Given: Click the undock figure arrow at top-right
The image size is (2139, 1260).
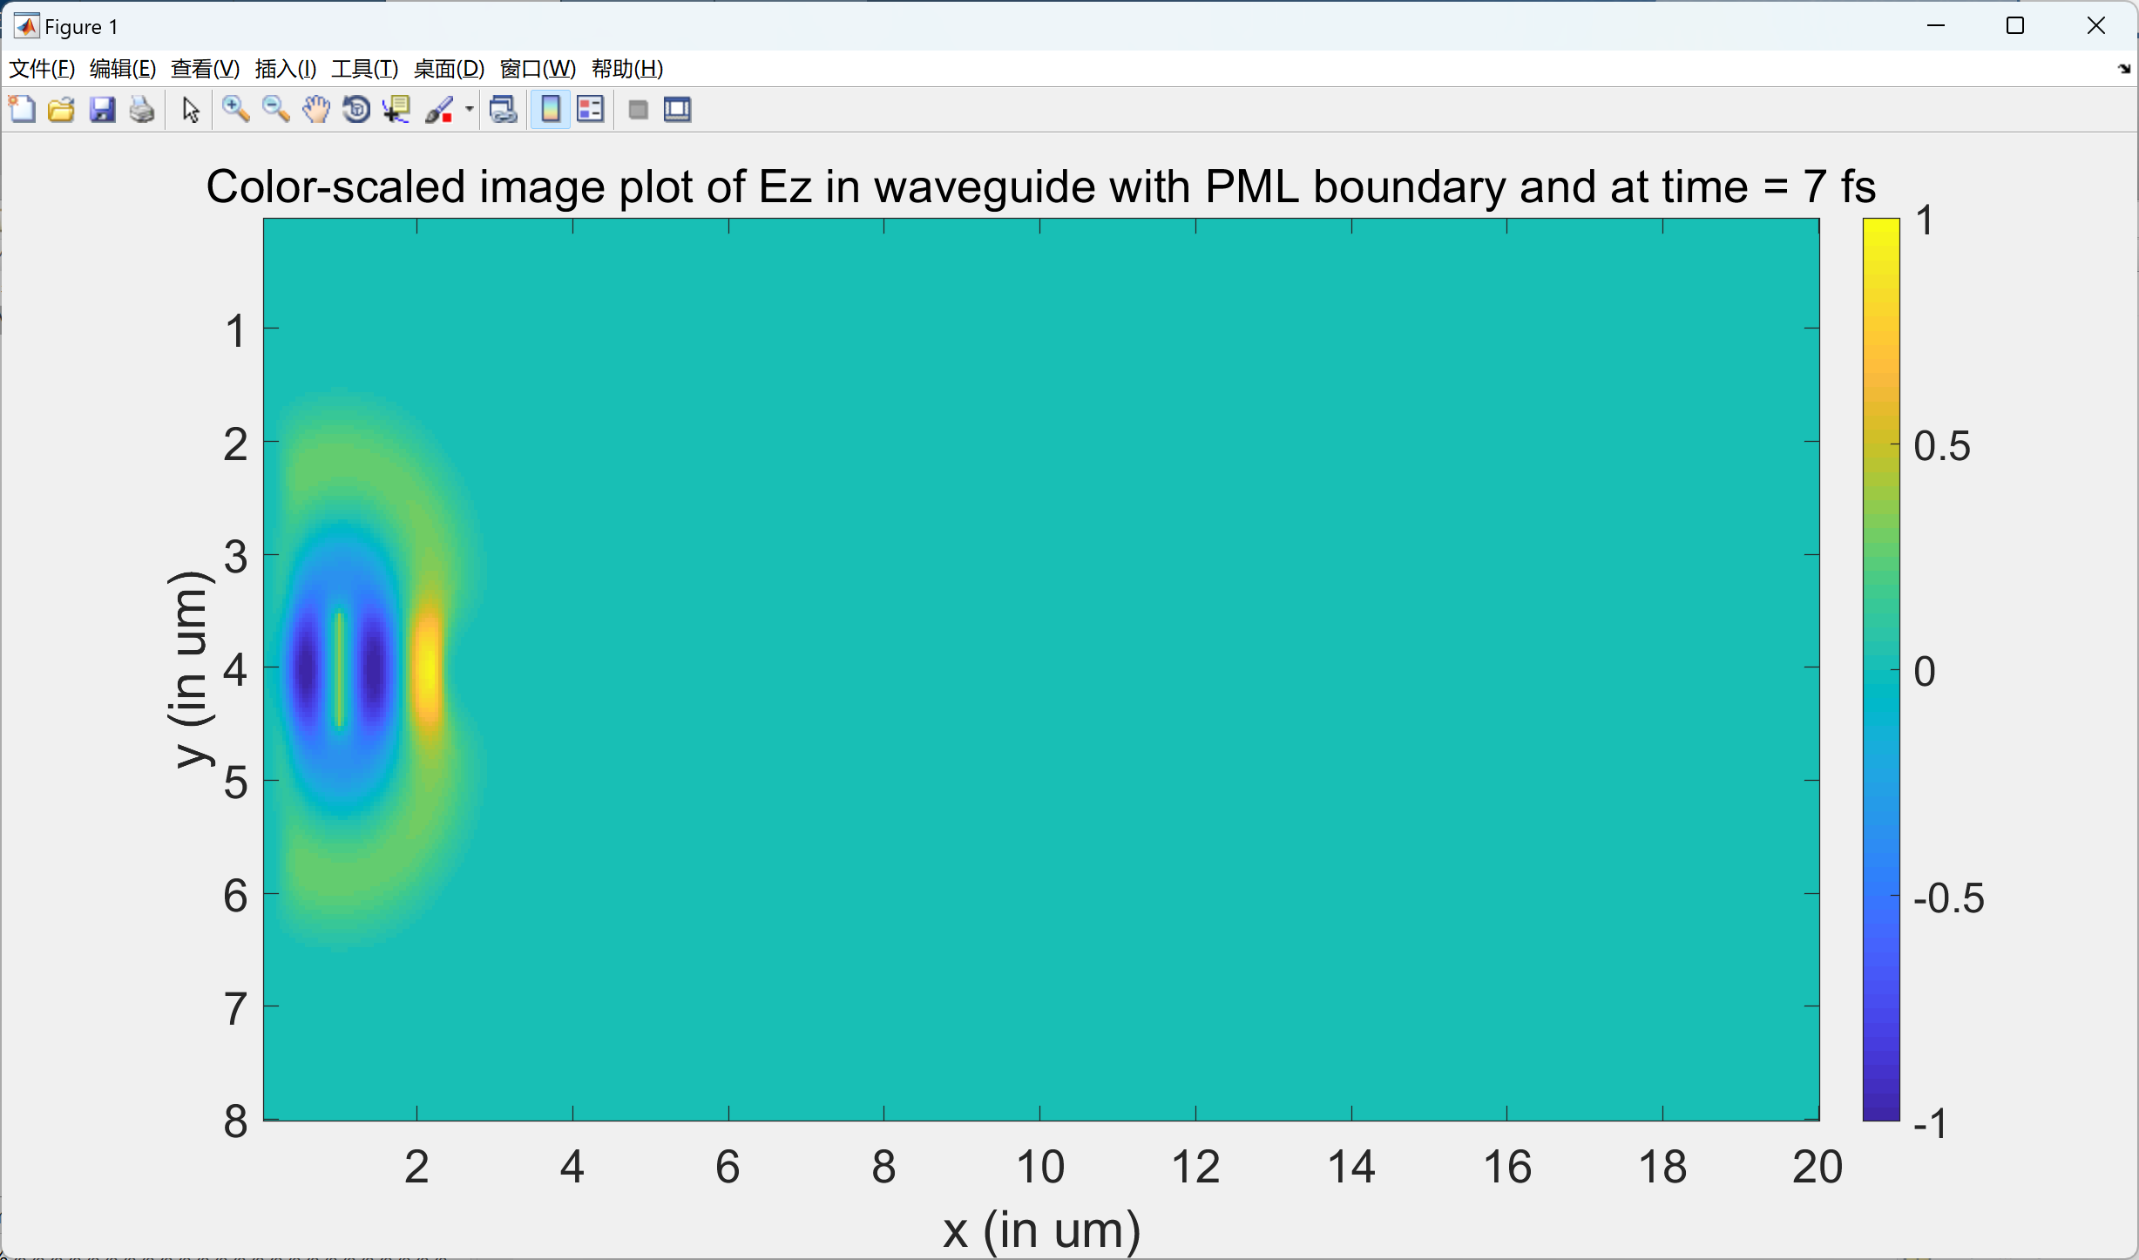Looking at the screenshot, I should coord(2123,69).
